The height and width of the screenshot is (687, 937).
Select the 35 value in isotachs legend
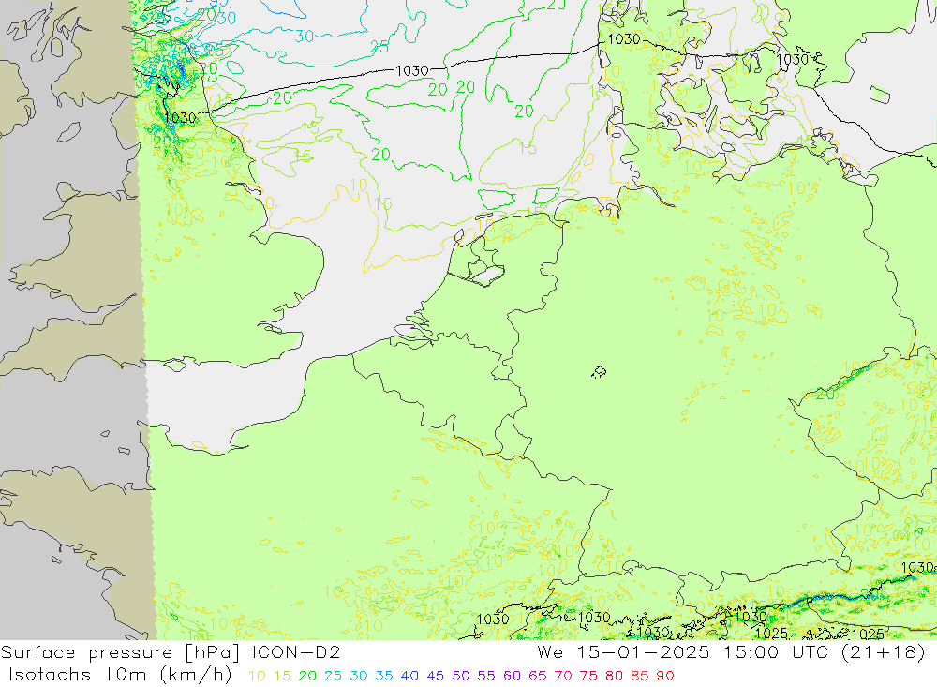(x=381, y=675)
